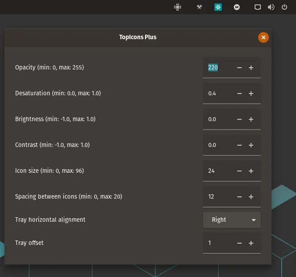Viewport: 296px width, 277px height.
Task: Decrease Tray offset with the minus button
Action: point(239,243)
